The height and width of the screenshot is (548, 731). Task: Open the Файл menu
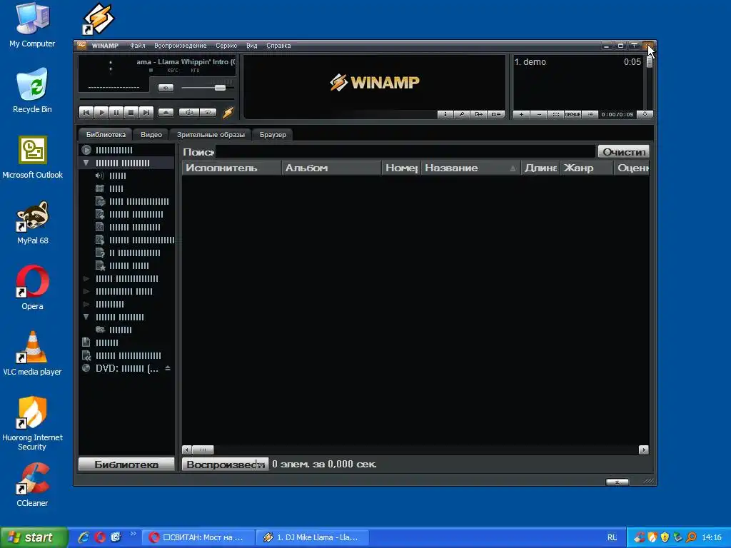click(x=138, y=46)
